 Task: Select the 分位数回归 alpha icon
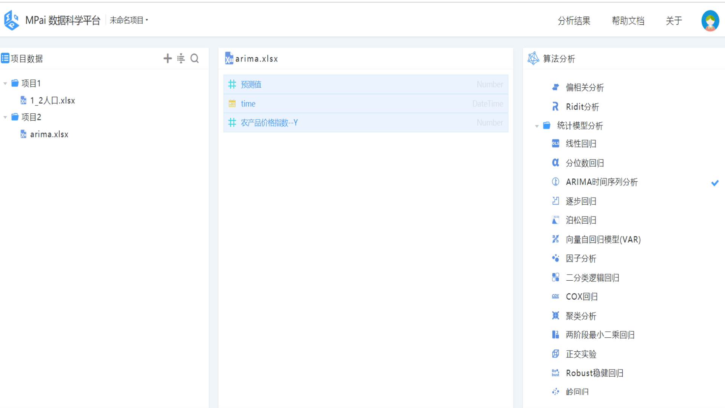coord(555,163)
